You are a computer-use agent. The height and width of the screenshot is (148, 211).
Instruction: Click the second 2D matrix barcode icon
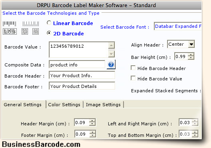[36, 31]
